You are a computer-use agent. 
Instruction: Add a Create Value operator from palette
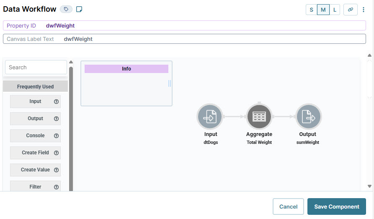tap(35, 170)
